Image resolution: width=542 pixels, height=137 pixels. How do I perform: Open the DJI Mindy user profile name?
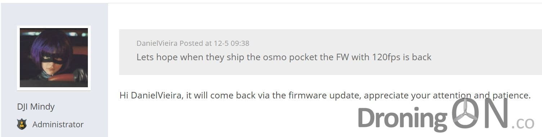[x=36, y=107]
